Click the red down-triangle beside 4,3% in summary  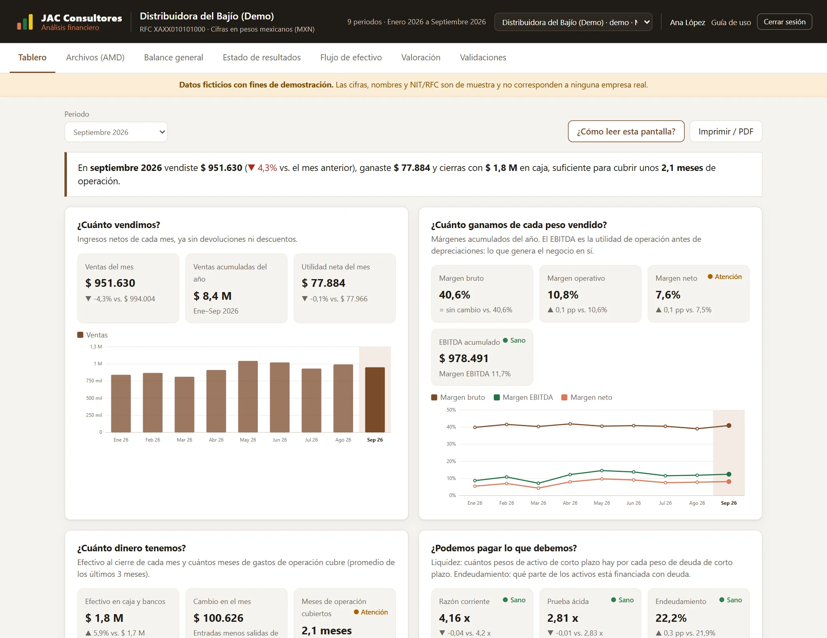click(x=251, y=168)
